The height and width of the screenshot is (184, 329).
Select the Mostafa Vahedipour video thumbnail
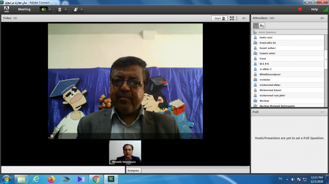click(125, 152)
